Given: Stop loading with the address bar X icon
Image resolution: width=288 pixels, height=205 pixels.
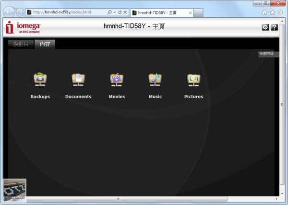Looking at the screenshot, I should pos(125,12).
